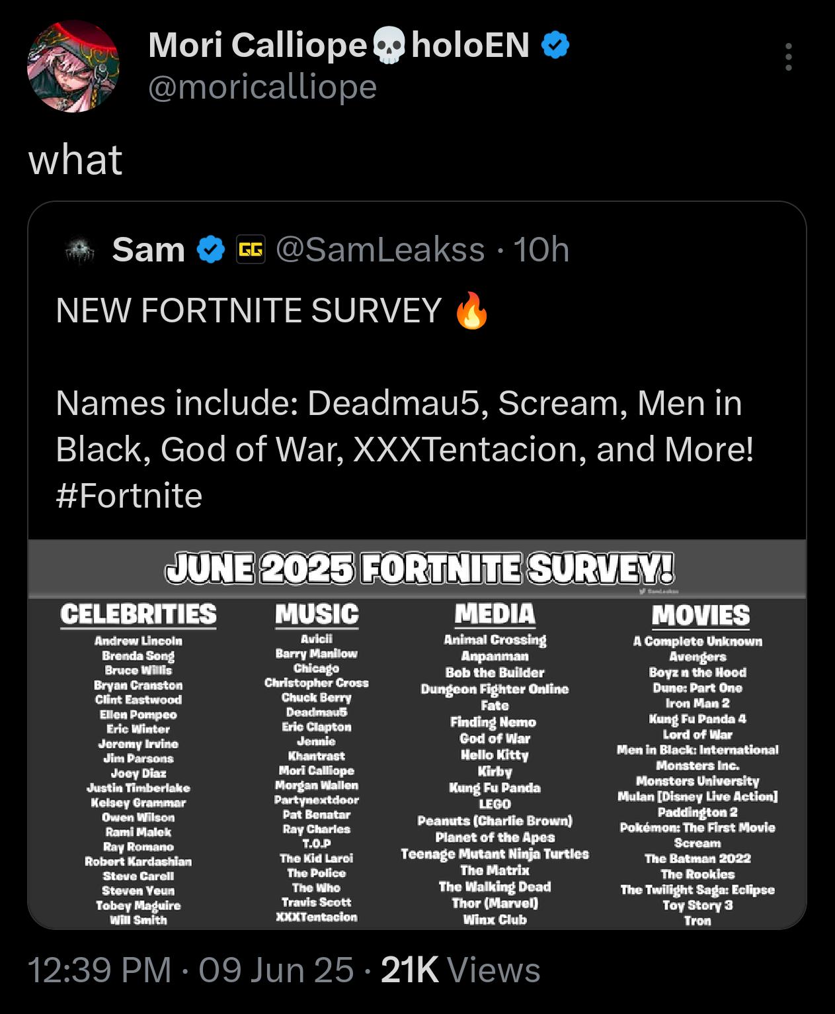Open Sam's small profile avatar
Viewport: 835px width, 1014px height.
point(81,250)
